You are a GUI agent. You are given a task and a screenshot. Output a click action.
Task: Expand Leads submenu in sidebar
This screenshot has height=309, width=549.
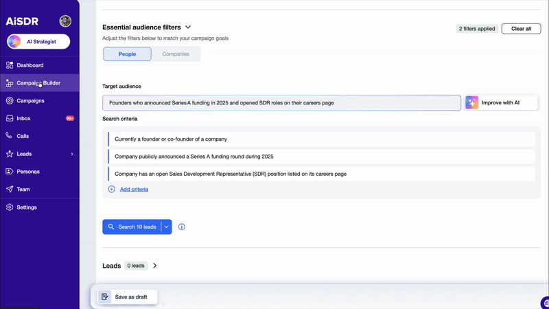pyautogui.click(x=72, y=154)
